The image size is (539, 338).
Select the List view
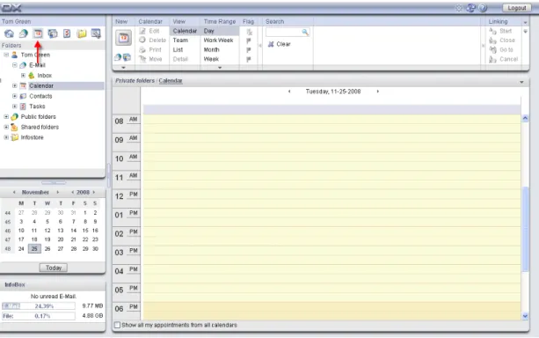[x=178, y=49]
